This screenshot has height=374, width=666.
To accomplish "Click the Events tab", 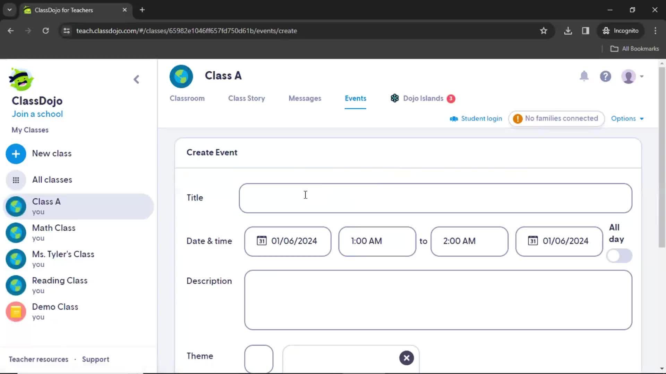I will coord(356,98).
